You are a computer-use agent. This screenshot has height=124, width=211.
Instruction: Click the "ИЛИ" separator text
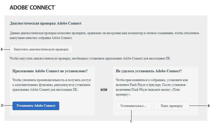(x=104, y=90)
